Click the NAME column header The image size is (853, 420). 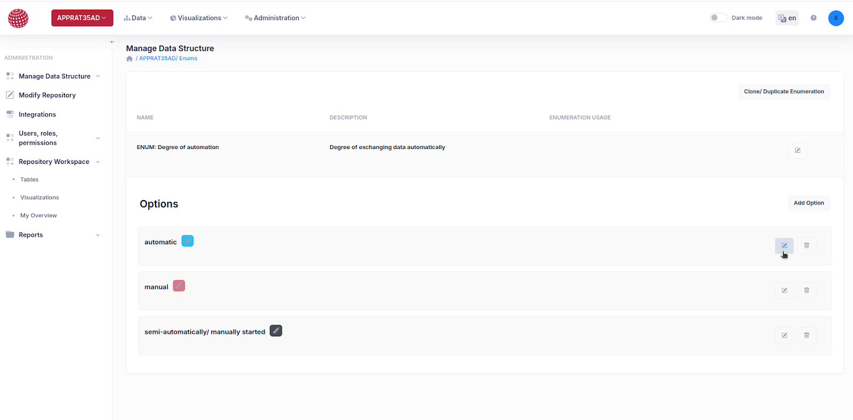[x=145, y=118]
